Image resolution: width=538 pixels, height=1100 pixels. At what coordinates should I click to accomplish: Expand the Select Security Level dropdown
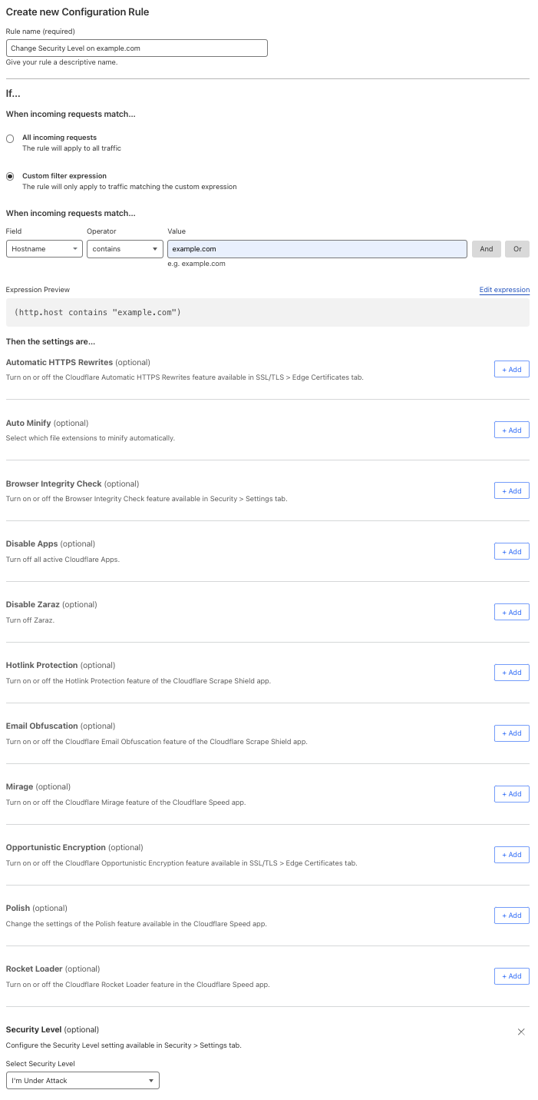83,1080
